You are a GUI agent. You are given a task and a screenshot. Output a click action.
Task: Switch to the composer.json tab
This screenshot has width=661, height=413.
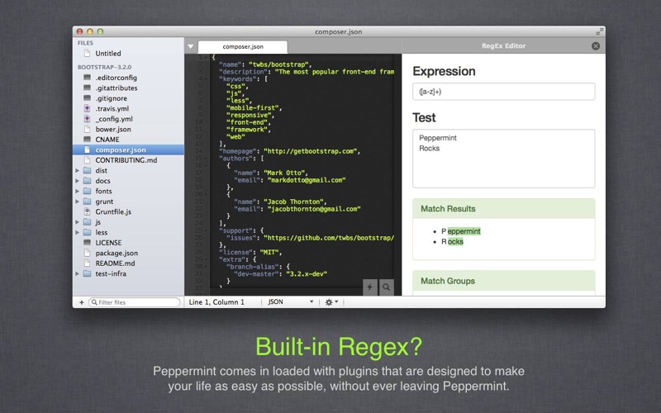(243, 47)
